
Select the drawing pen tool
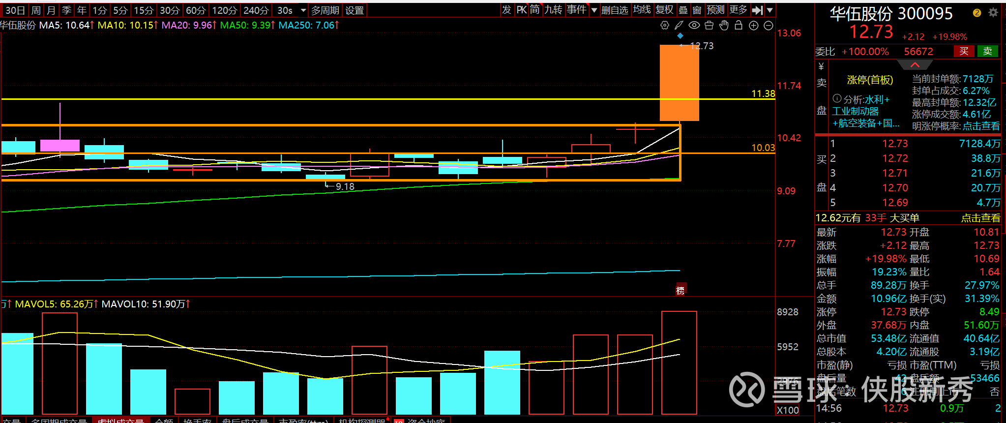(x=679, y=25)
